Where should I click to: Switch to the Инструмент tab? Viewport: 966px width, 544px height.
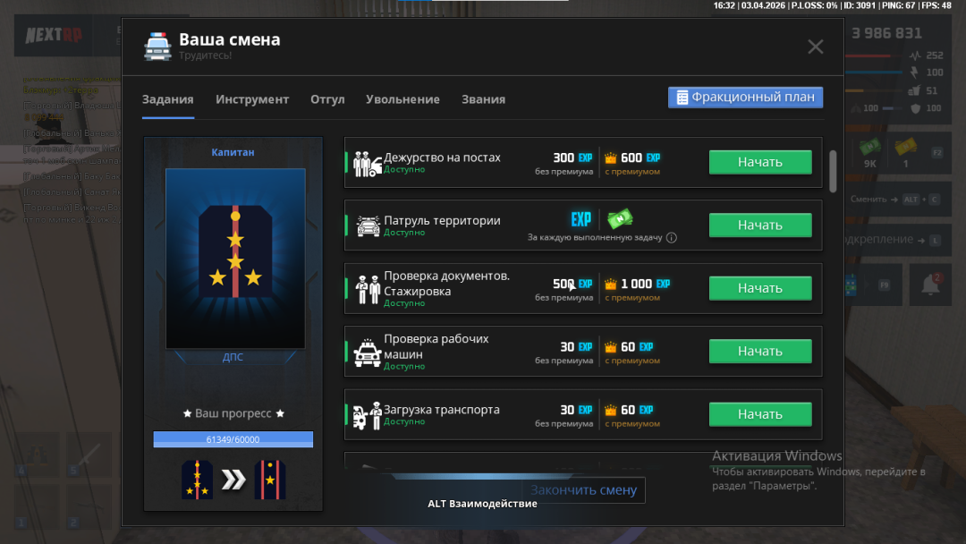pos(252,99)
